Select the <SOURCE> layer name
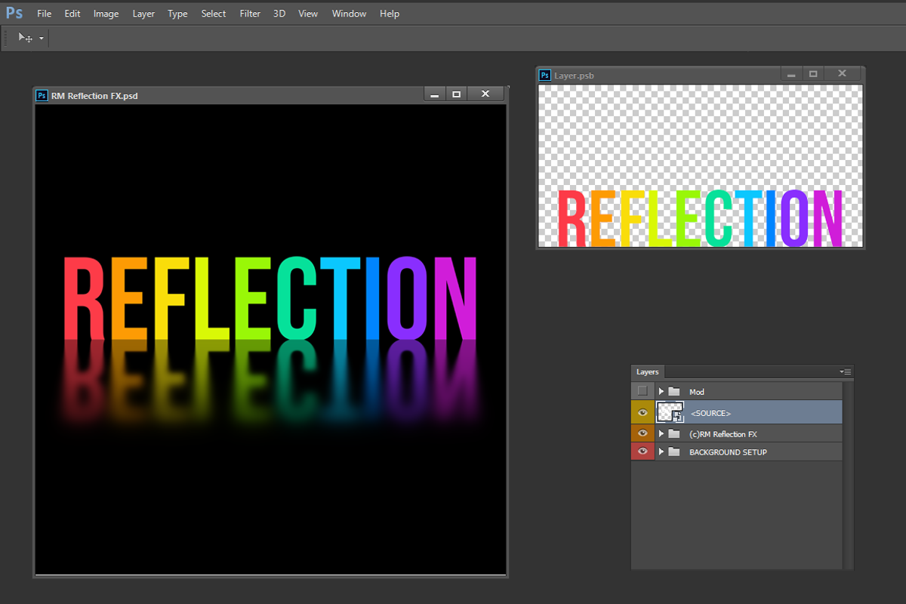906x604 pixels. [710, 413]
